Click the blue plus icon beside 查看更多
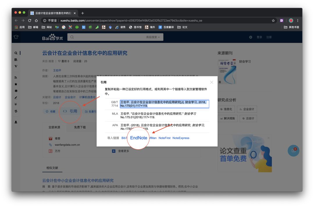The width and height of the screenshot is (314, 207). (114, 151)
